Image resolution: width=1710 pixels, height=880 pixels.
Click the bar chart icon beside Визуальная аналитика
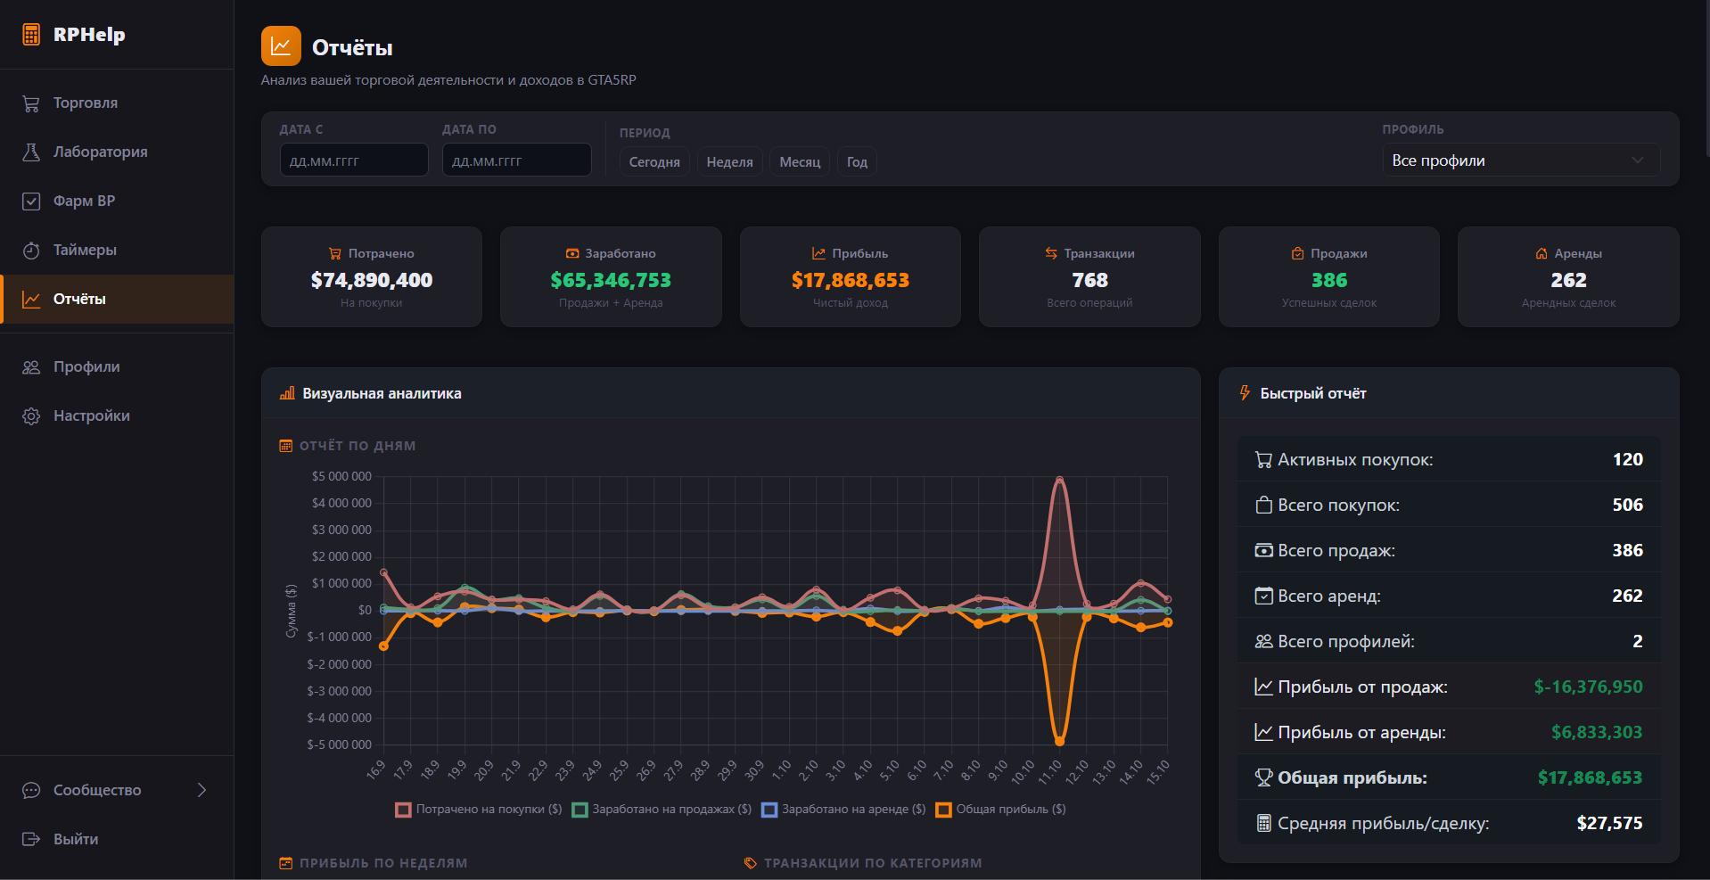[287, 393]
